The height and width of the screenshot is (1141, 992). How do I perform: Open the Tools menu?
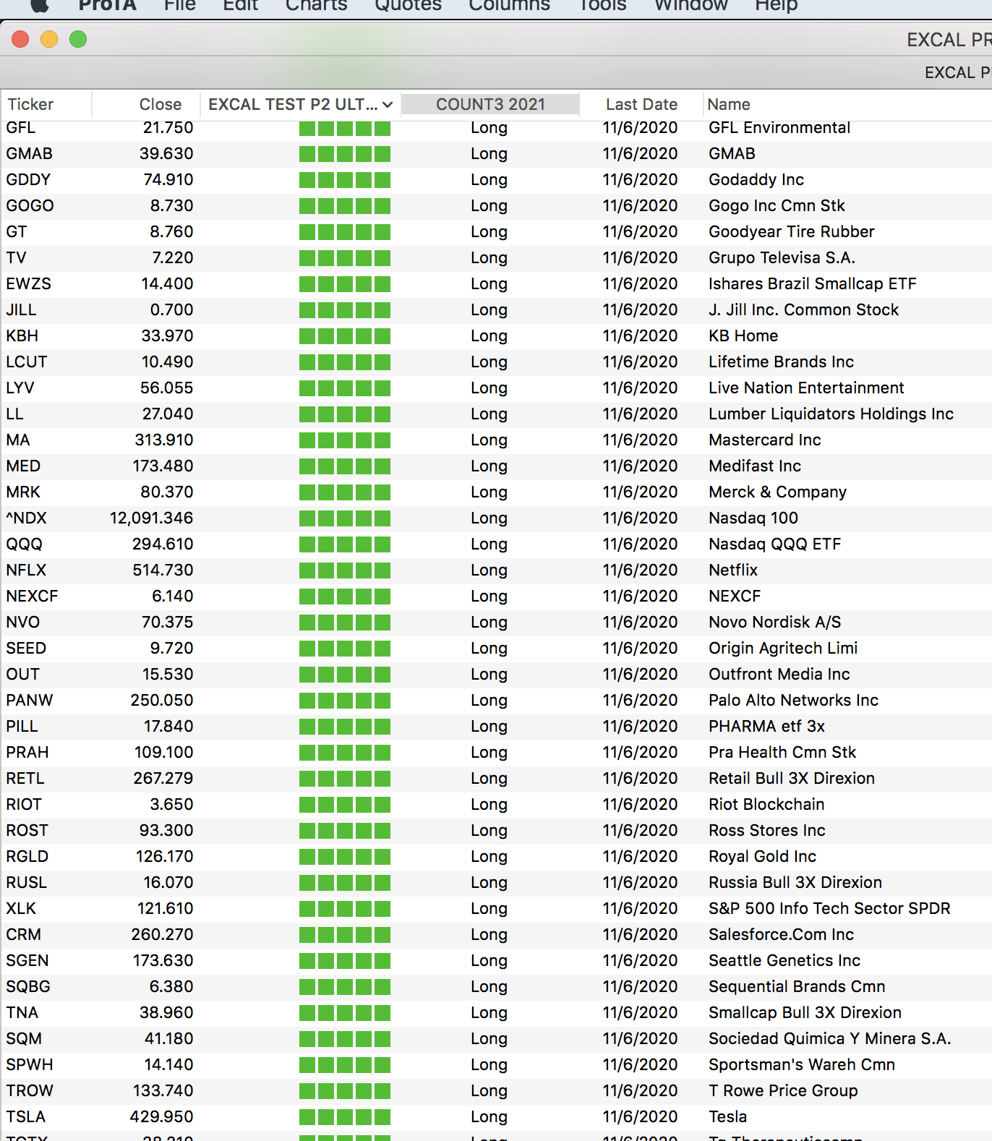coord(602,6)
